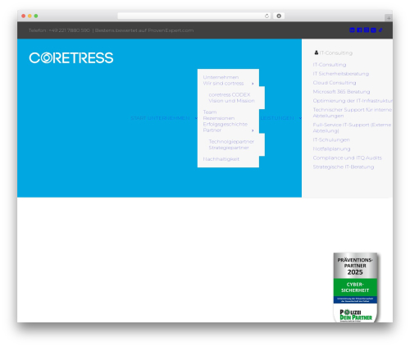This screenshot has width=410, height=347.
Task: Open the Facebook social icon
Action: tap(359, 30)
